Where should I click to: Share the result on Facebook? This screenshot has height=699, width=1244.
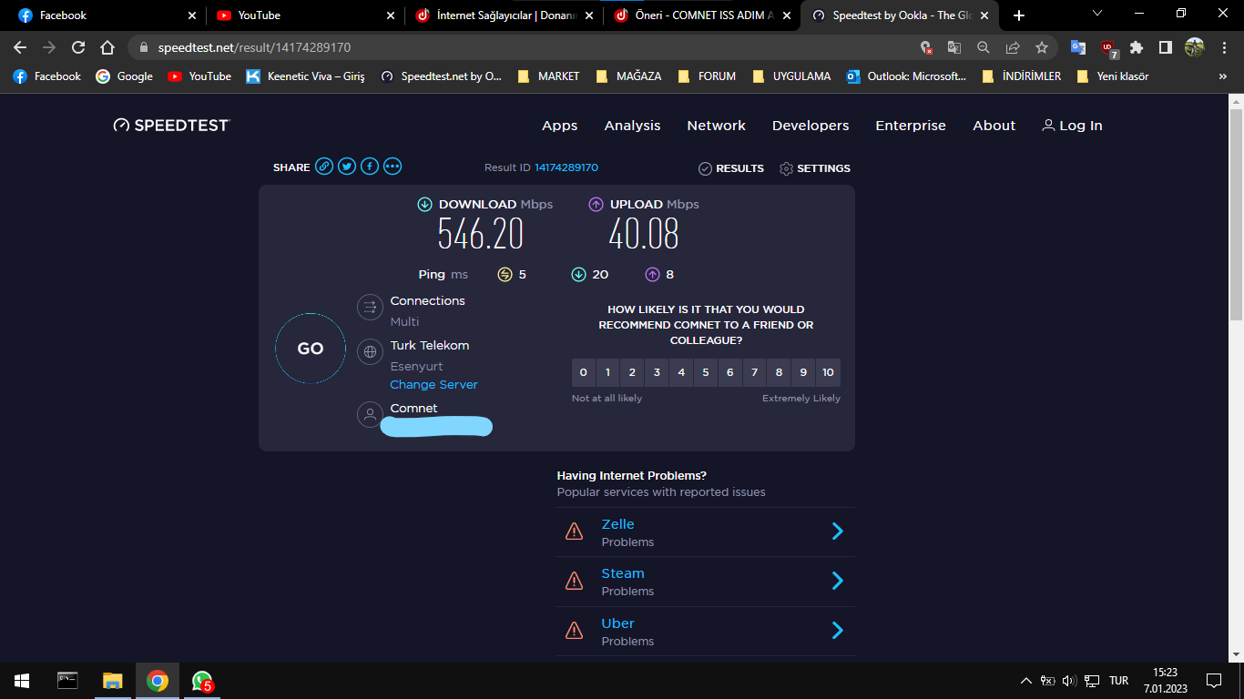(370, 167)
